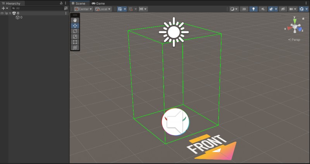The image size is (310, 164).
Task: Toggle 2D view mode
Action: click(244, 9)
